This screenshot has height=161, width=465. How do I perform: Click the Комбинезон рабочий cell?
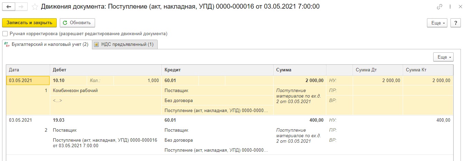[x=75, y=91]
